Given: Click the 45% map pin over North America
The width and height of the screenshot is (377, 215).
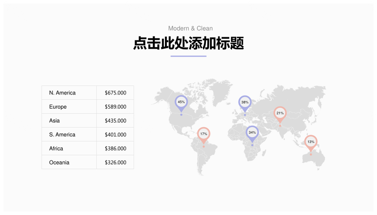Looking at the screenshot, I should point(181,102).
